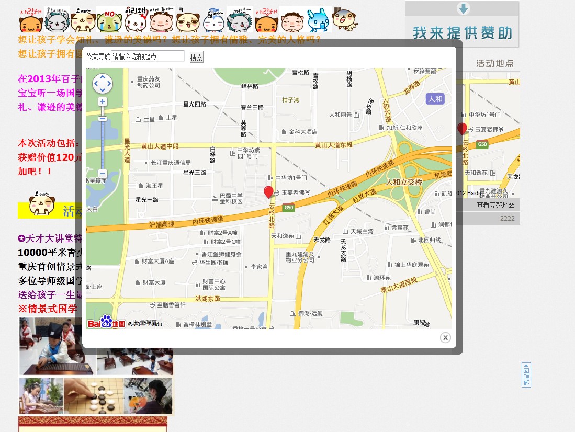Click the 李家湾 map label
575x432 pixels.
click(x=260, y=267)
